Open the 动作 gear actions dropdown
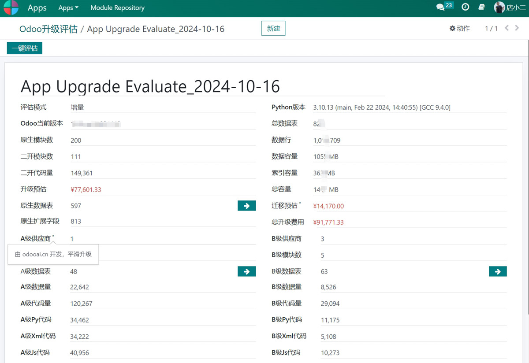Viewport: 529px width, 363px height. coord(459,28)
